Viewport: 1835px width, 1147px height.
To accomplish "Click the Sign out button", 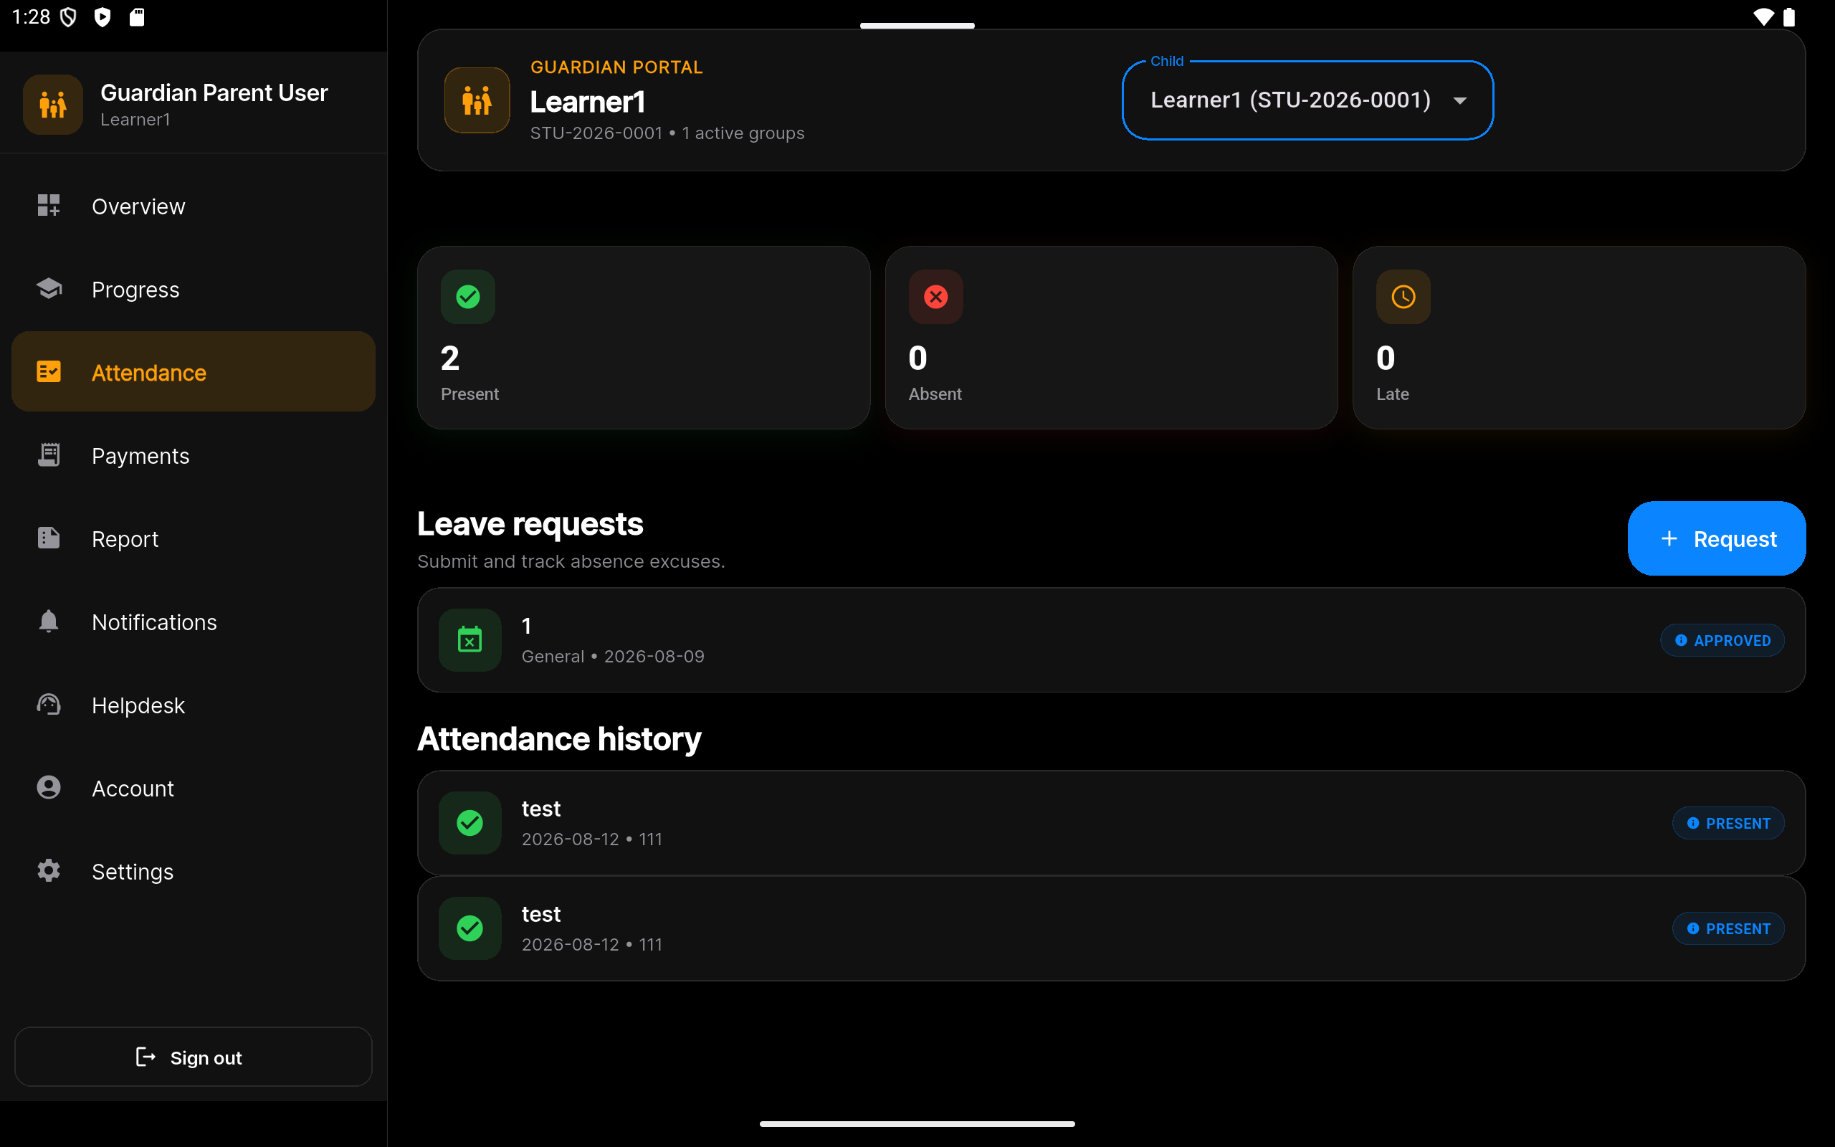I will click(x=194, y=1057).
